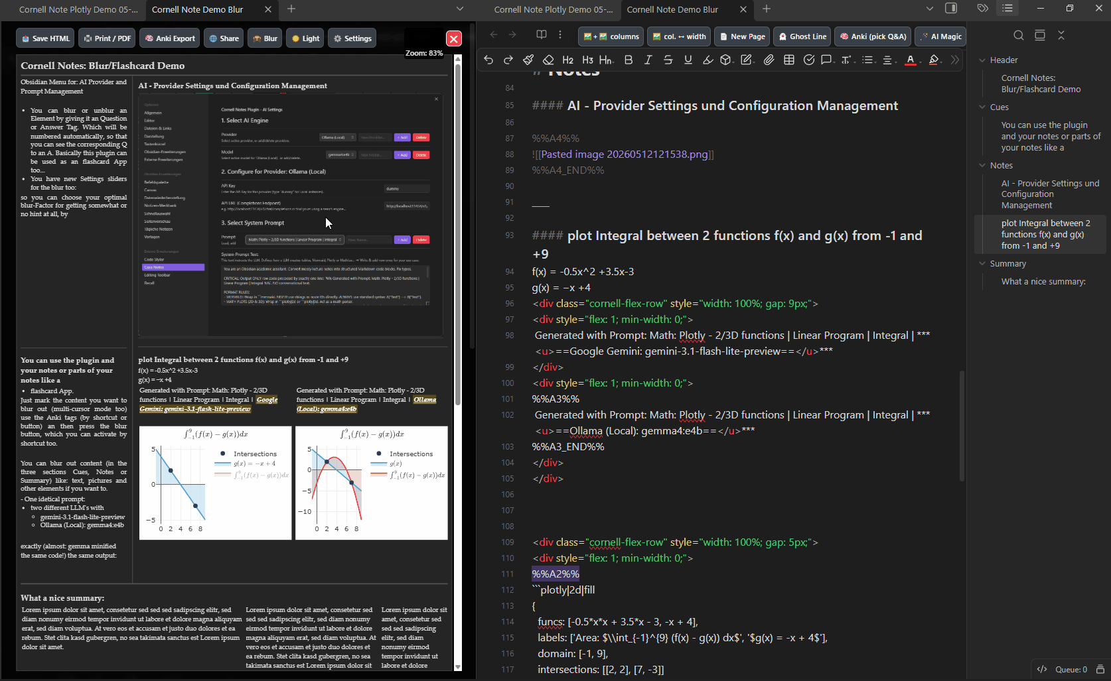Open the callout box dropdown
This screenshot has height=681, width=1111.
pos(727,60)
